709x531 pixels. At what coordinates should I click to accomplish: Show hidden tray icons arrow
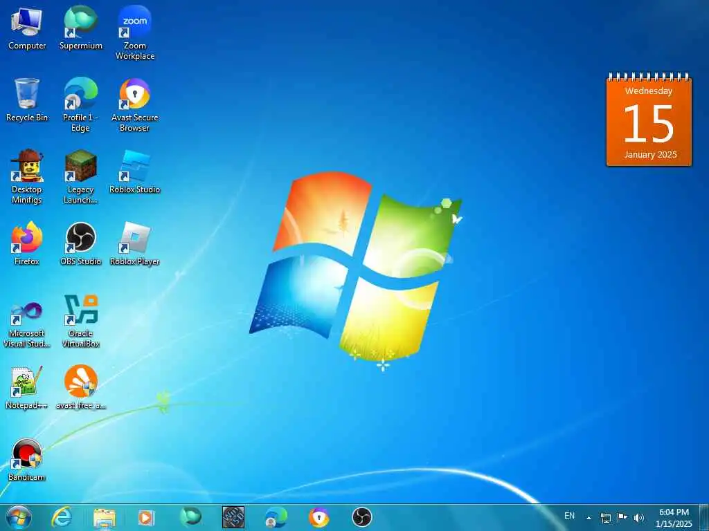click(x=589, y=518)
